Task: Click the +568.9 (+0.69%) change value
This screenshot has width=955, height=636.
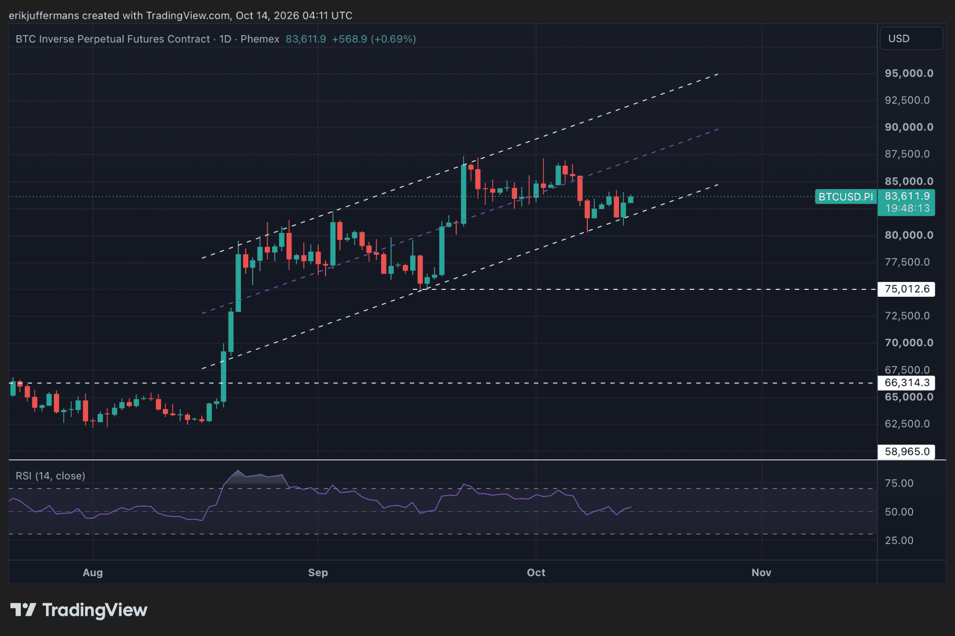Action: click(x=374, y=39)
